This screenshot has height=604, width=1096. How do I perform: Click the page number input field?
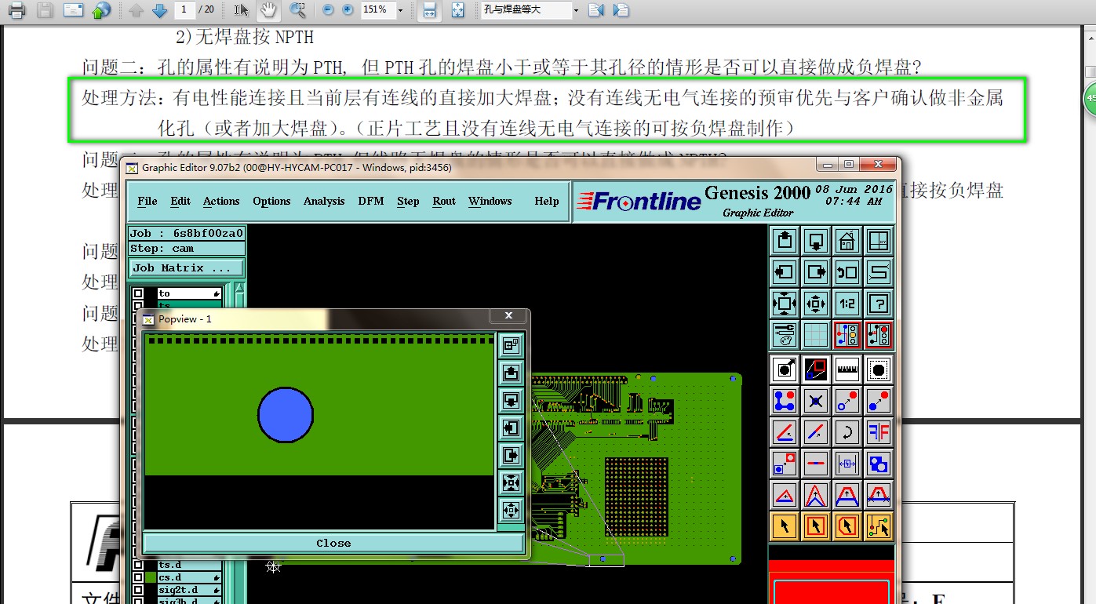coord(184,10)
